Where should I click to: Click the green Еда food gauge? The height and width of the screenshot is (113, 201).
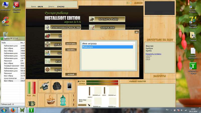coord(29,88)
